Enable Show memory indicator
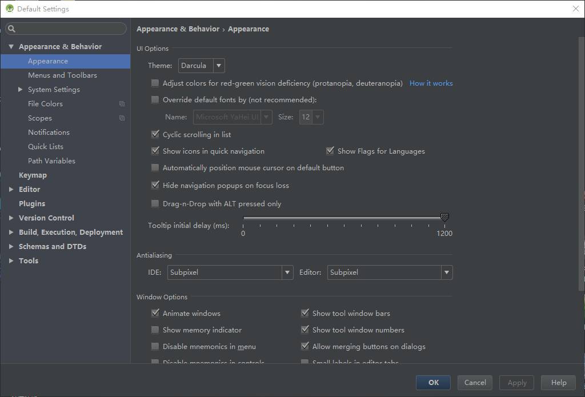Viewport: 585px width, 397px height. (x=155, y=330)
